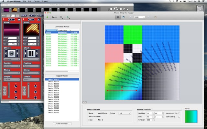
Task: Open the Apple menu
Action: pos(4,1)
